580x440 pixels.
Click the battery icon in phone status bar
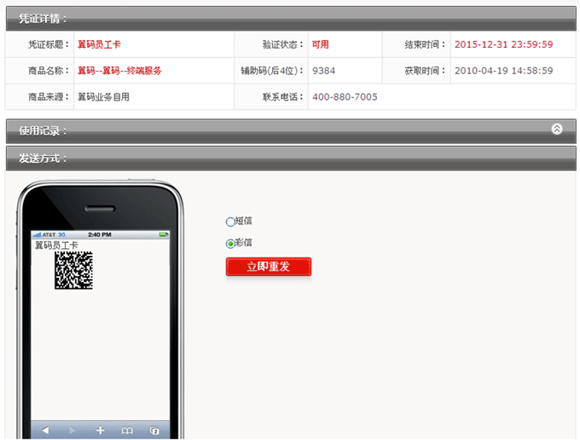[x=164, y=234]
